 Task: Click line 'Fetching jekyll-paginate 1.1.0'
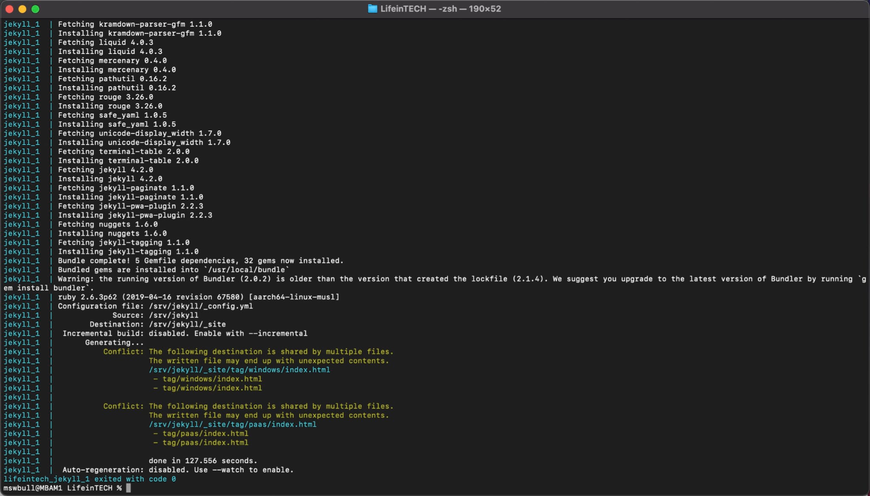click(126, 188)
